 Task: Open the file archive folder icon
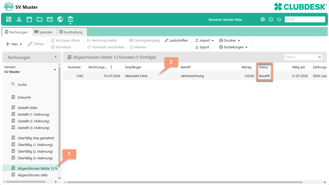coord(40,19)
